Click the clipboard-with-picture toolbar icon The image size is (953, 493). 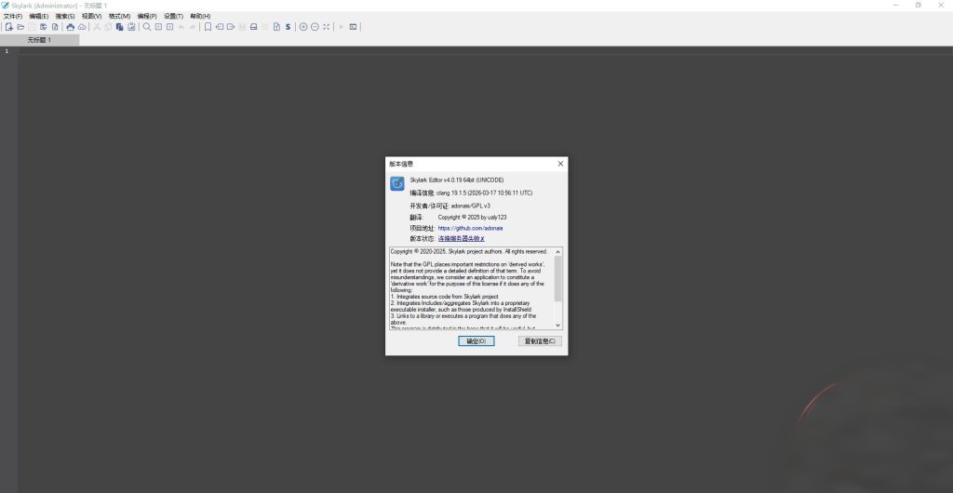click(x=131, y=27)
